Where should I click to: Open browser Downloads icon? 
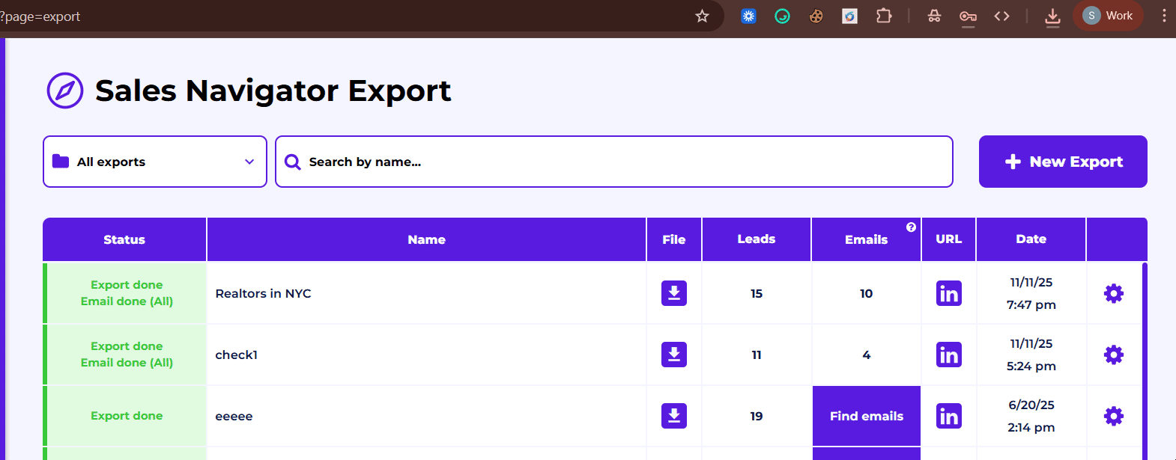point(1052,16)
